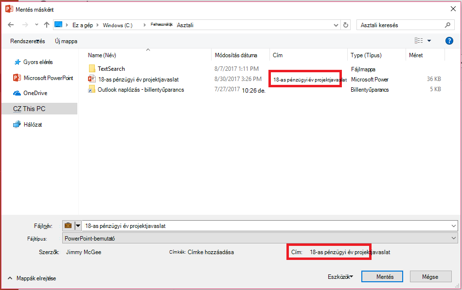Click the magnifier search icon
The image size is (462, 290).
tap(447, 25)
